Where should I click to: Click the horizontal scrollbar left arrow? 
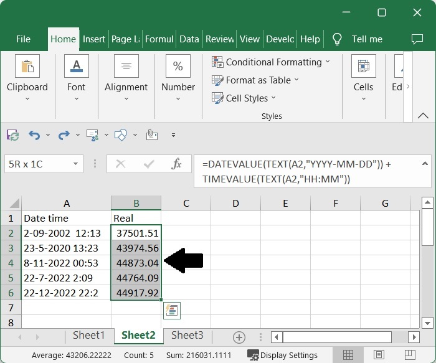click(277, 337)
